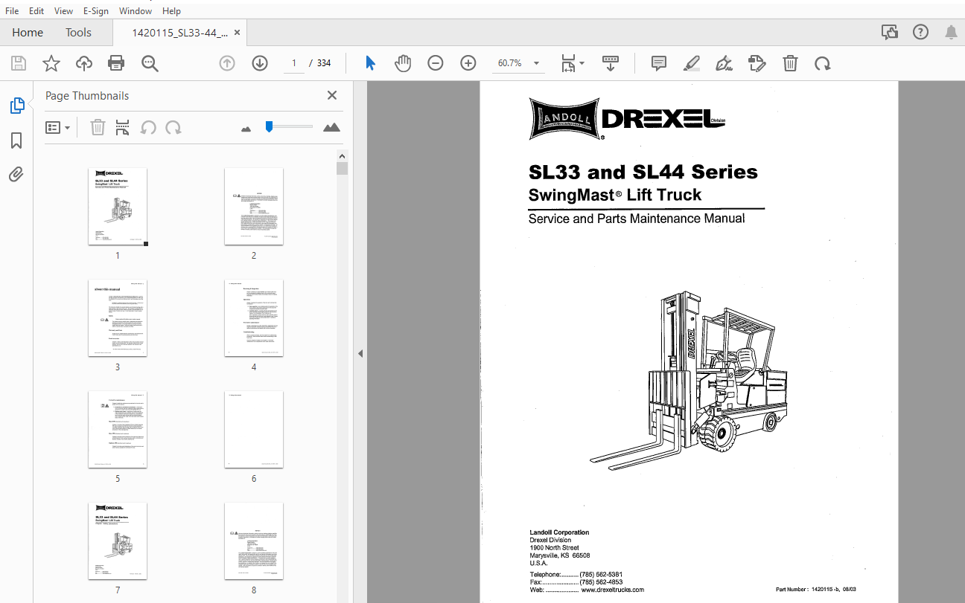The width and height of the screenshot is (965, 603).
Task: Select the Highlight text pen tool
Action: point(692,63)
